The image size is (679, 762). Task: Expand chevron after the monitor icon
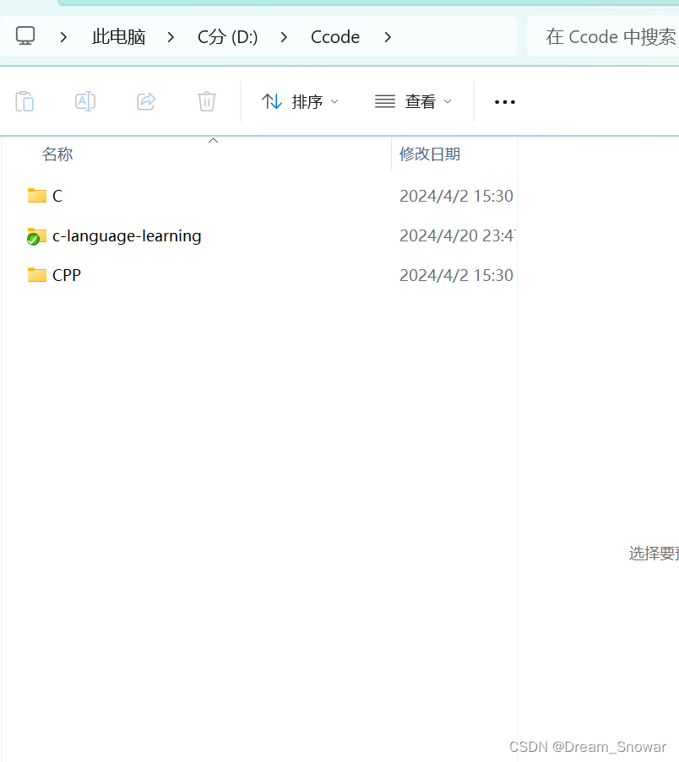[x=63, y=37]
